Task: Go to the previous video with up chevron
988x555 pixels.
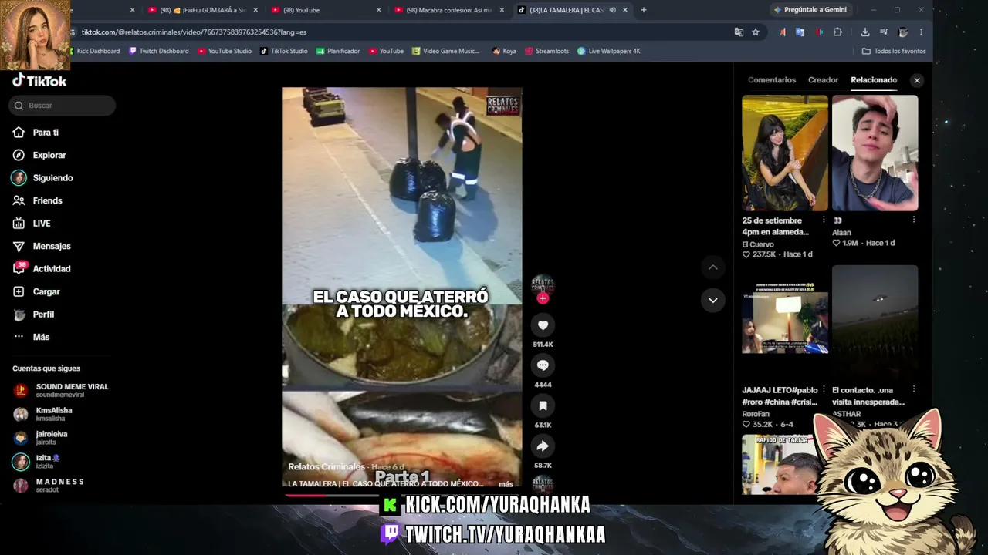Action: click(x=713, y=267)
